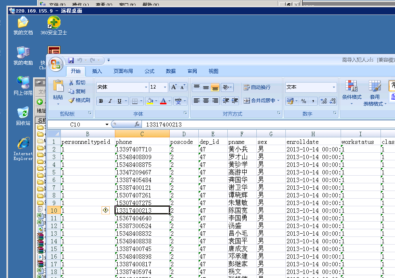
Task: Set middle vertical alignment
Action: 206,87
